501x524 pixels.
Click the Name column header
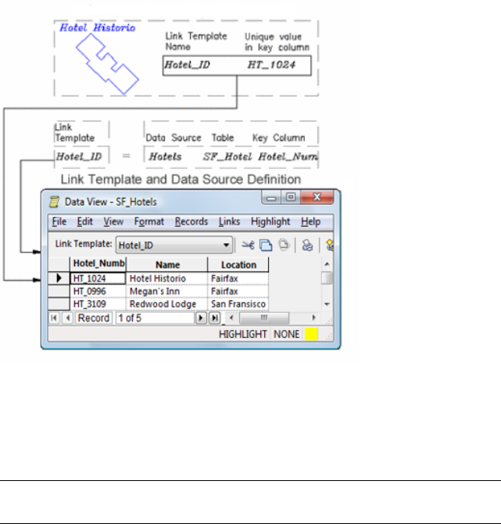click(167, 264)
